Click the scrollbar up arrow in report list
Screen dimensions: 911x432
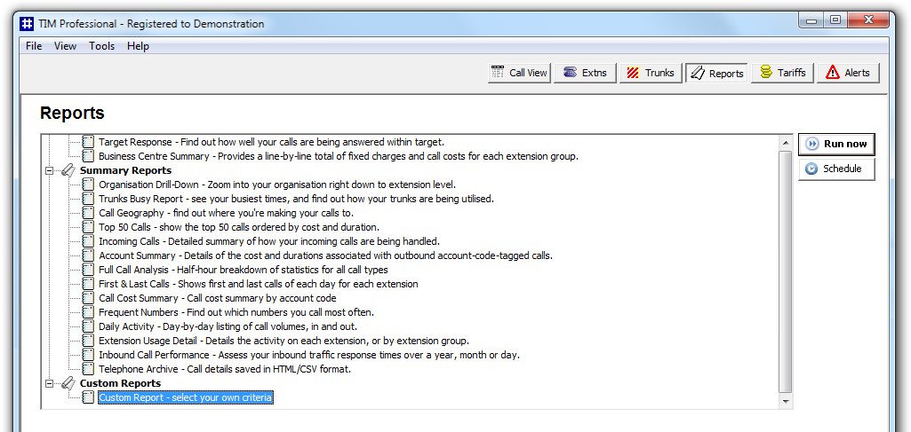coord(786,143)
